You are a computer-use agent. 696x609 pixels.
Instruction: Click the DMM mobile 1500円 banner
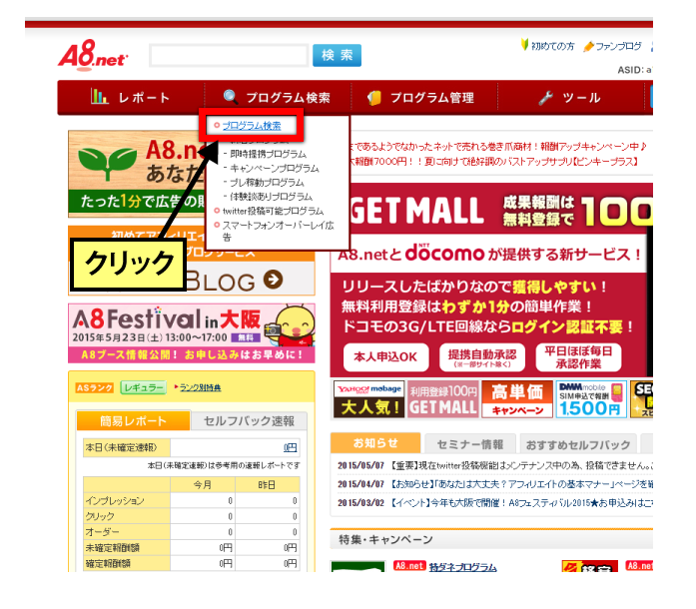(x=591, y=399)
